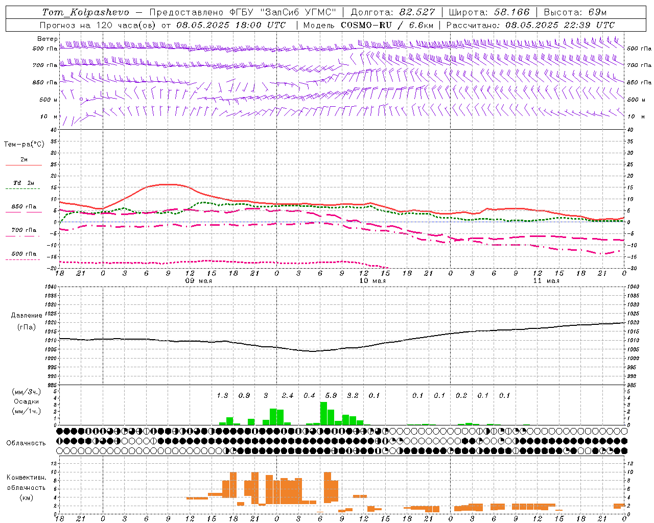Click the '1.3' three-hour precipitation value
The image size is (654, 523).
tap(222, 395)
